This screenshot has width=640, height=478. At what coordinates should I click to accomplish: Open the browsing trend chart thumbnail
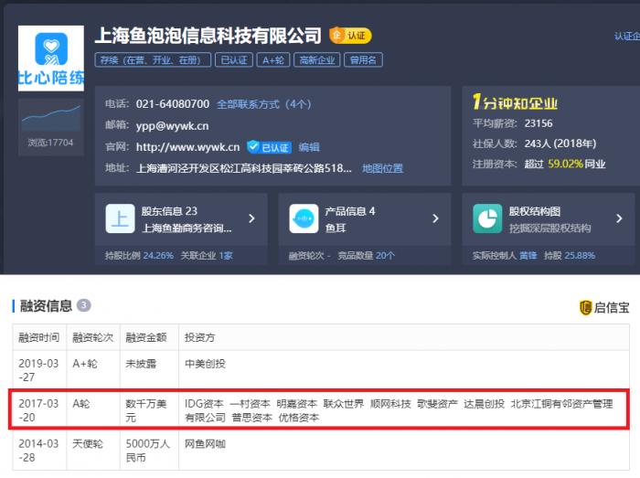tap(50, 117)
